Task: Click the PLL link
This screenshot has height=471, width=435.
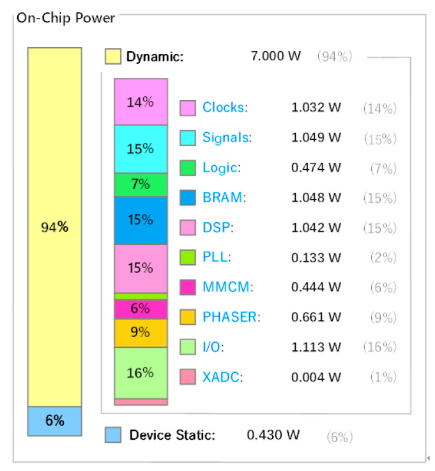Action: [x=217, y=257]
